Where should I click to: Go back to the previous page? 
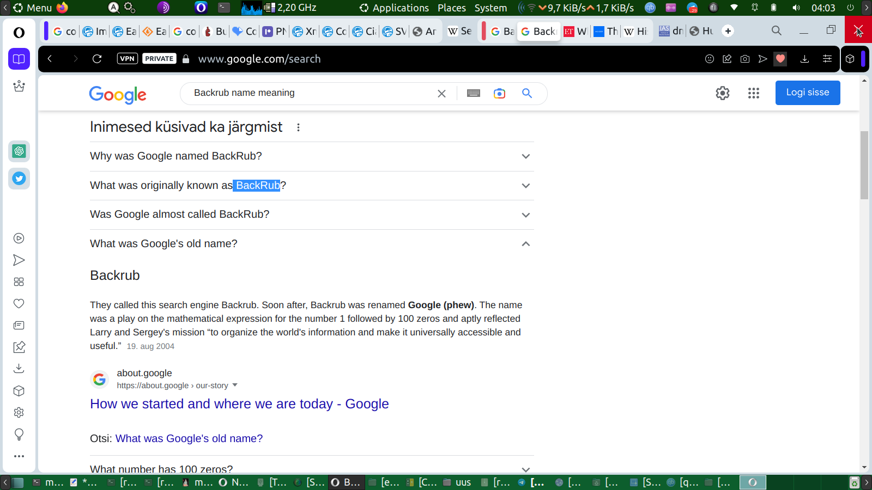tap(50, 59)
